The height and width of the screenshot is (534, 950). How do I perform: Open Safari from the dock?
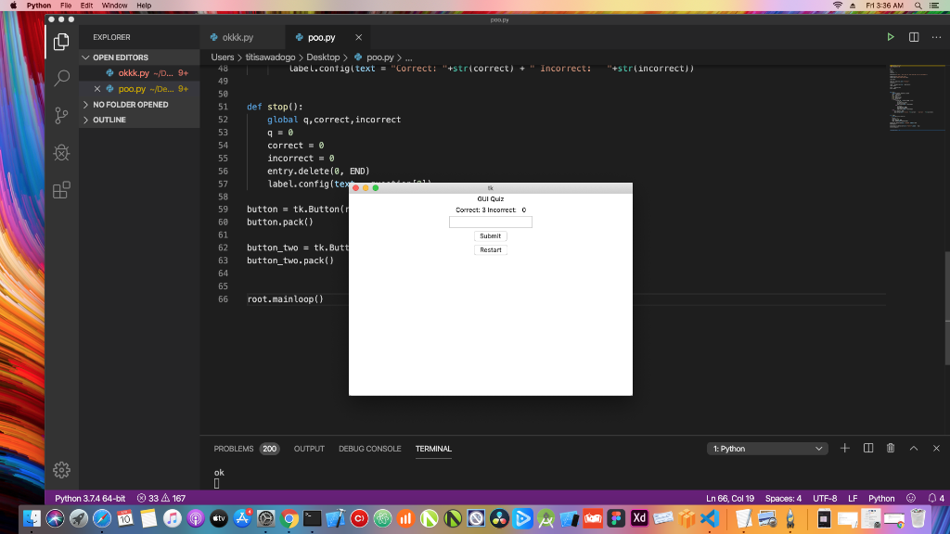click(102, 518)
